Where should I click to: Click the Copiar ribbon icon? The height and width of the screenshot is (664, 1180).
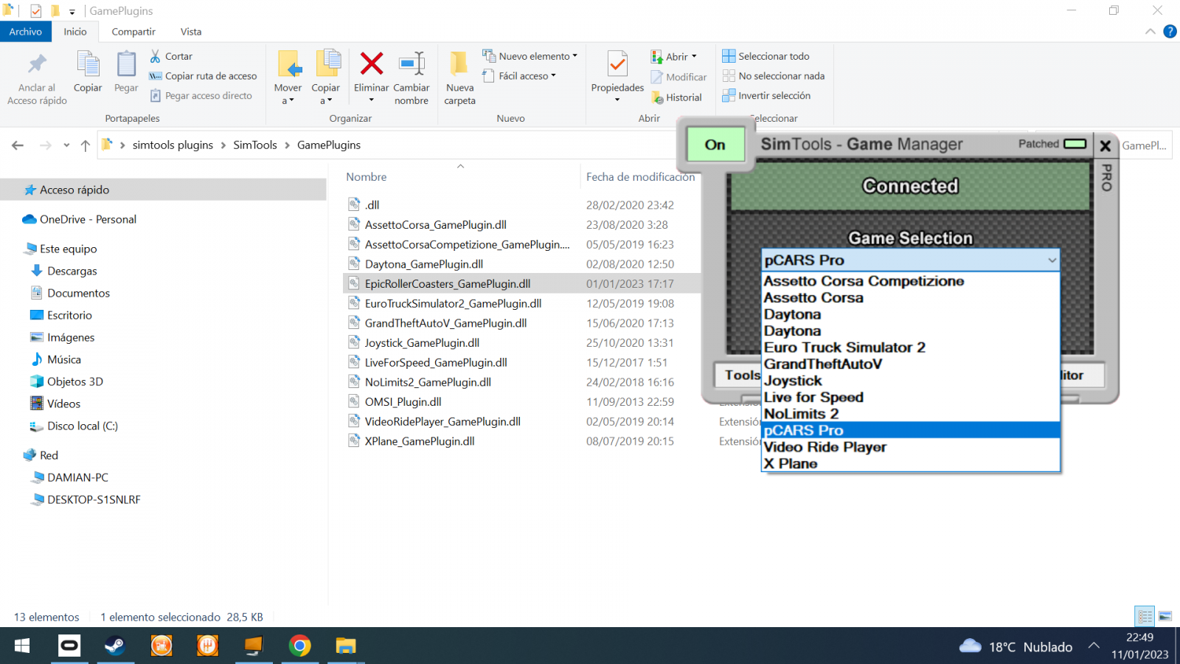(x=88, y=64)
